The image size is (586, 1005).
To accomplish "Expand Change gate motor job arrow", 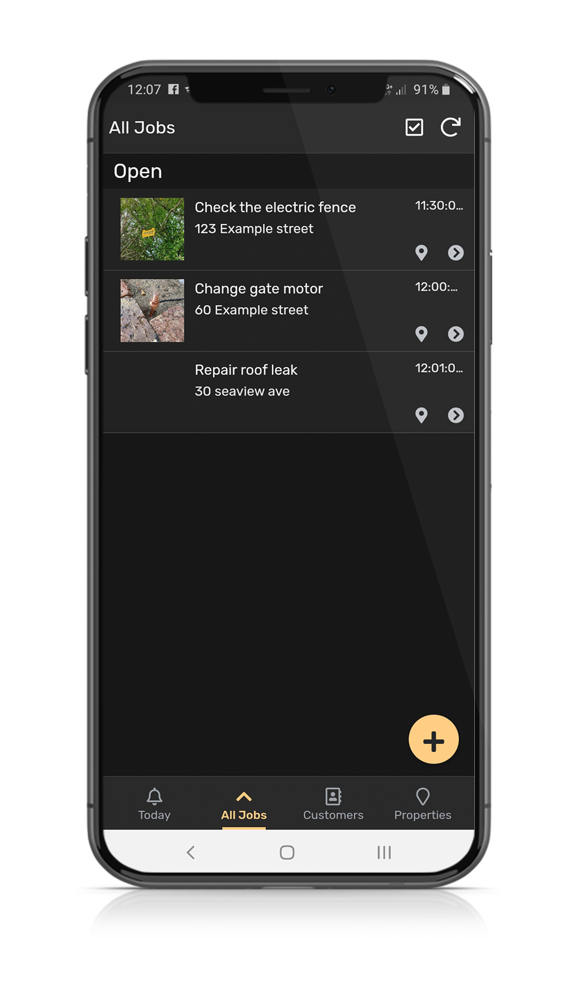I will click(456, 334).
